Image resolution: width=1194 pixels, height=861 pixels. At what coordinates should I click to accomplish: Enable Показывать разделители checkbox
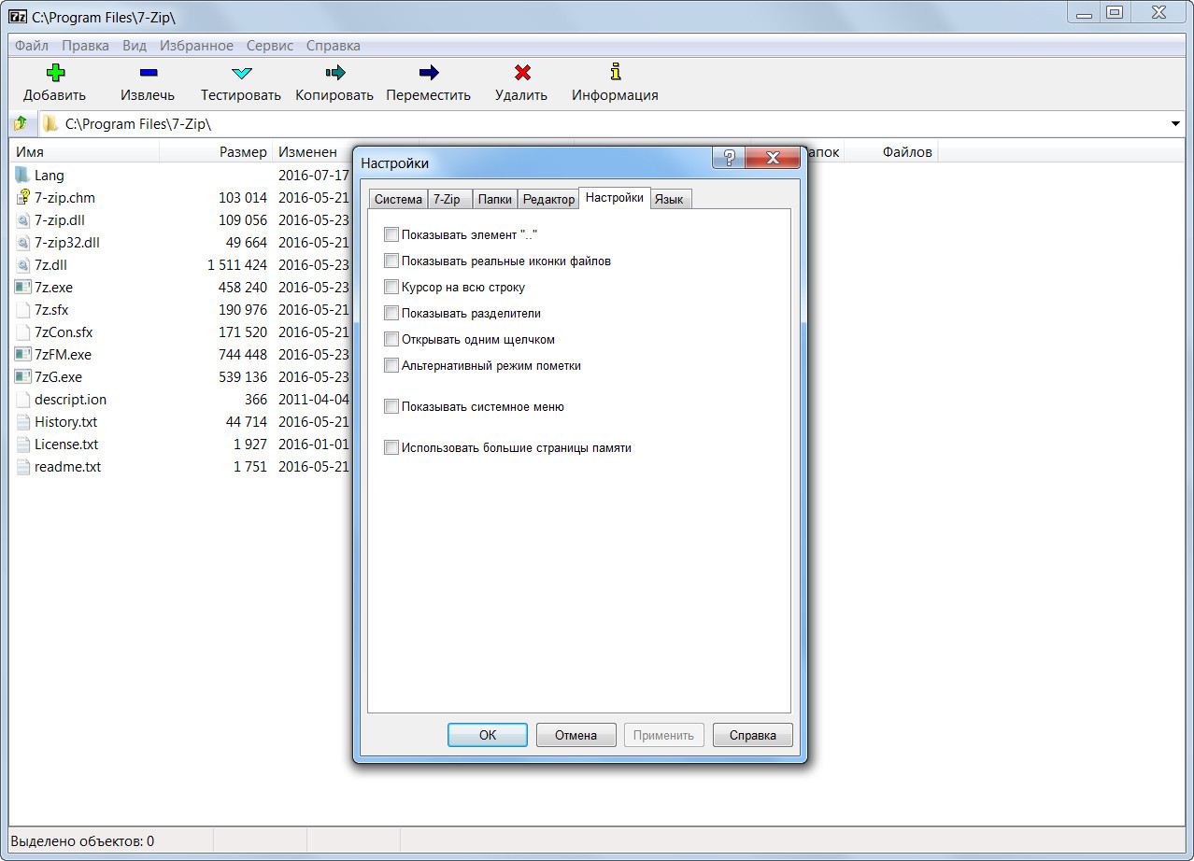tap(391, 313)
